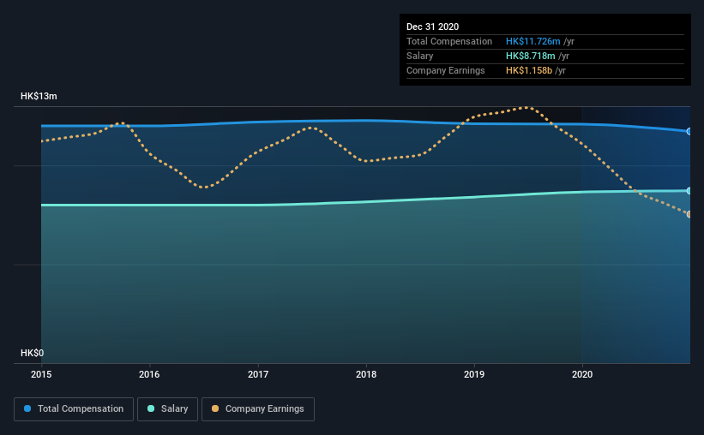Screen dimensions: 704x435
Task: Select the 2015 x-axis label
Action: pos(41,374)
